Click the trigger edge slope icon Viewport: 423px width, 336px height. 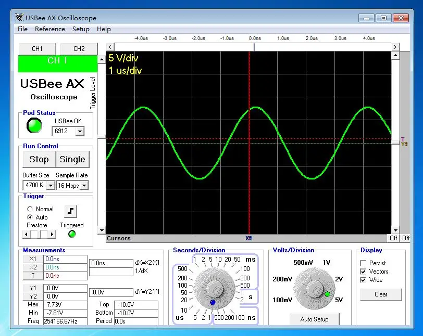pos(71,211)
